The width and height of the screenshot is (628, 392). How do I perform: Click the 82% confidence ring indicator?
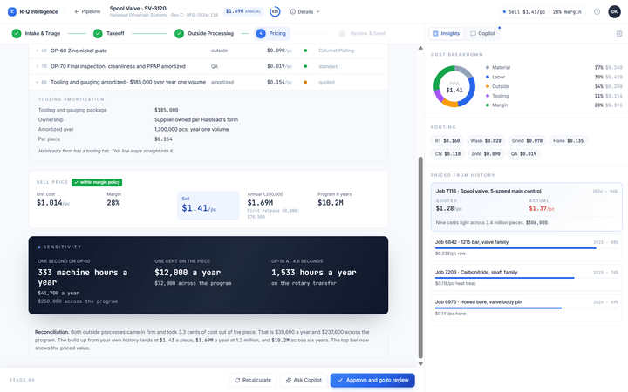pos(275,11)
